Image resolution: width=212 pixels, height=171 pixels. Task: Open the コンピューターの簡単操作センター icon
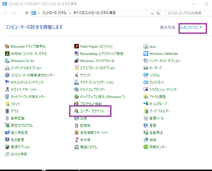(7, 75)
